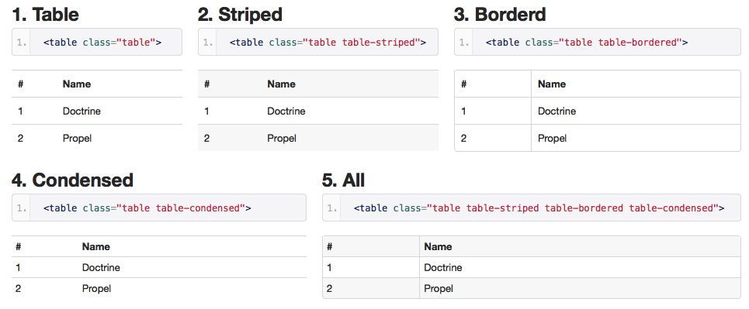This screenshot has height=309, width=749.
Task: Click the '2. Striped' heading
Action: click(x=240, y=15)
